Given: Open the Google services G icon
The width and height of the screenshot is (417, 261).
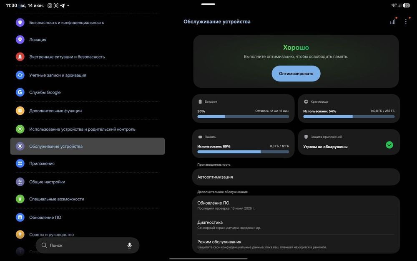Looking at the screenshot, I should pos(20,92).
